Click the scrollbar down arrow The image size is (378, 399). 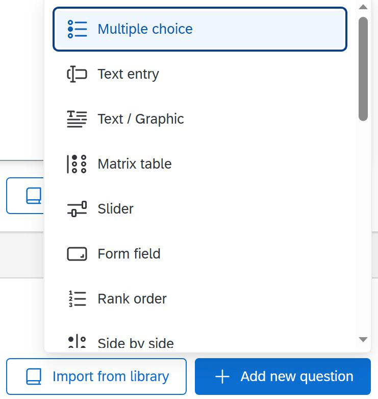pos(363,339)
